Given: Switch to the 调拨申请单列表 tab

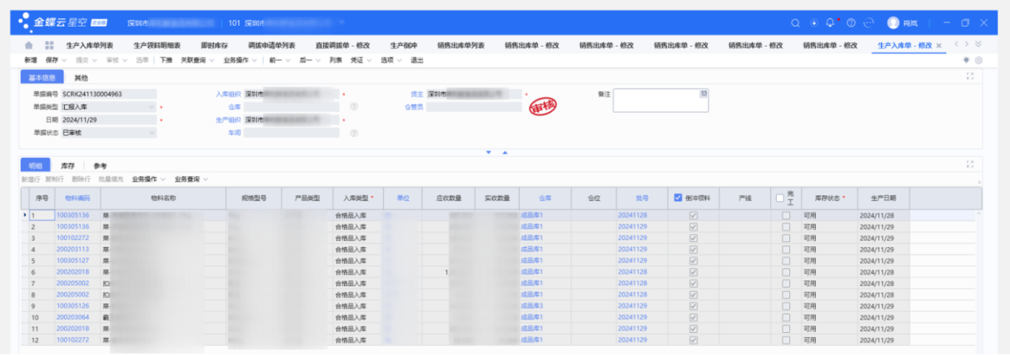Looking at the screenshot, I should (271, 46).
